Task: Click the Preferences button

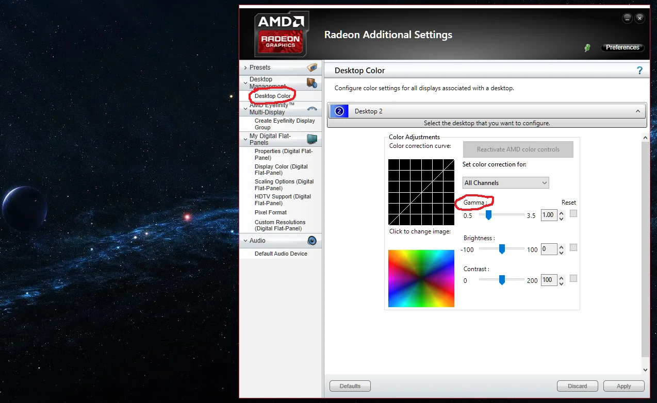Action: [x=622, y=47]
